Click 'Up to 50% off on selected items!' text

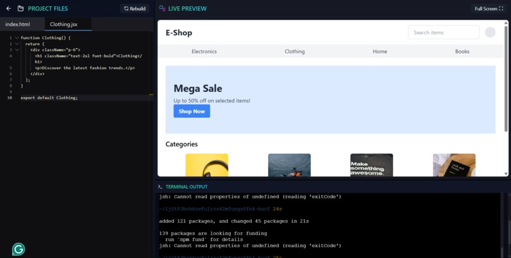(212, 101)
